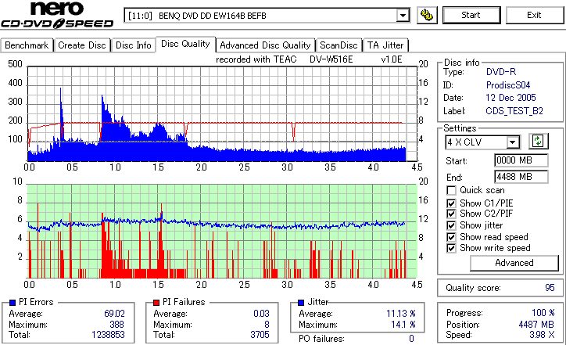Click the disc type value DVD-R
566x345 pixels.
click(x=501, y=72)
